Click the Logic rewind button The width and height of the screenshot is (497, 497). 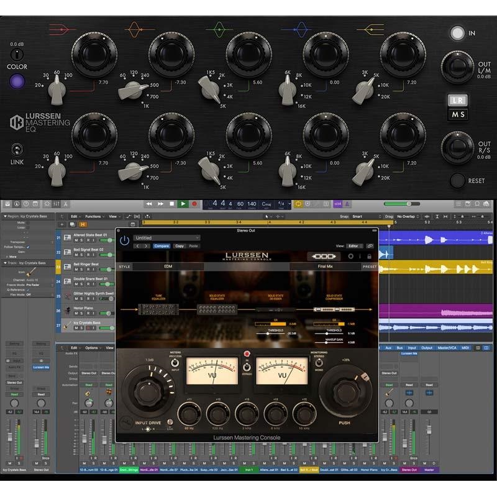149,204
